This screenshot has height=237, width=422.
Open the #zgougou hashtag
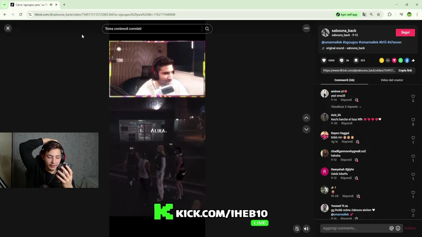coord(350,42)
